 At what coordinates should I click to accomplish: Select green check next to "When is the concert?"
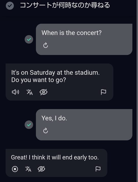[x=29, y=39]
